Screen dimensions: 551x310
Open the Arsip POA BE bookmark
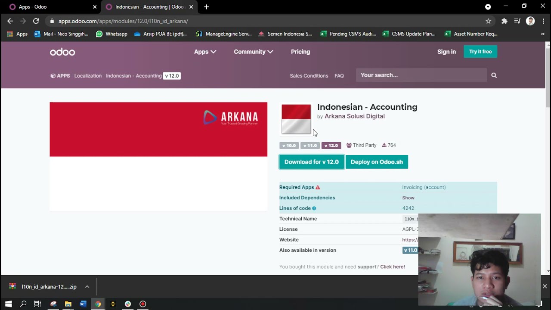[160, 34]
